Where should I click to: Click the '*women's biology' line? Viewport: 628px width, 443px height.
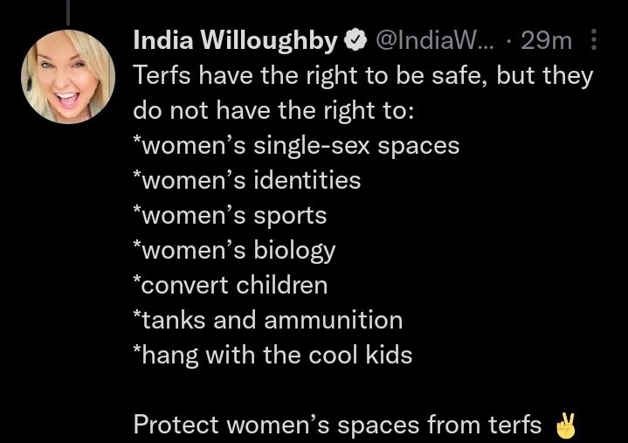(234, 251)
